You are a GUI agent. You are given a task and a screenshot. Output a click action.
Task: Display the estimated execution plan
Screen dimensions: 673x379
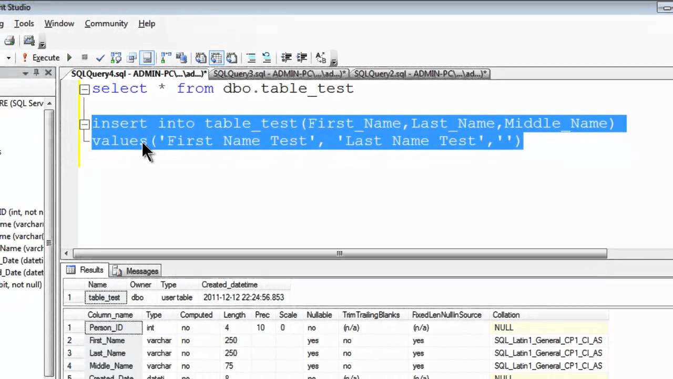tap(116, 58)
